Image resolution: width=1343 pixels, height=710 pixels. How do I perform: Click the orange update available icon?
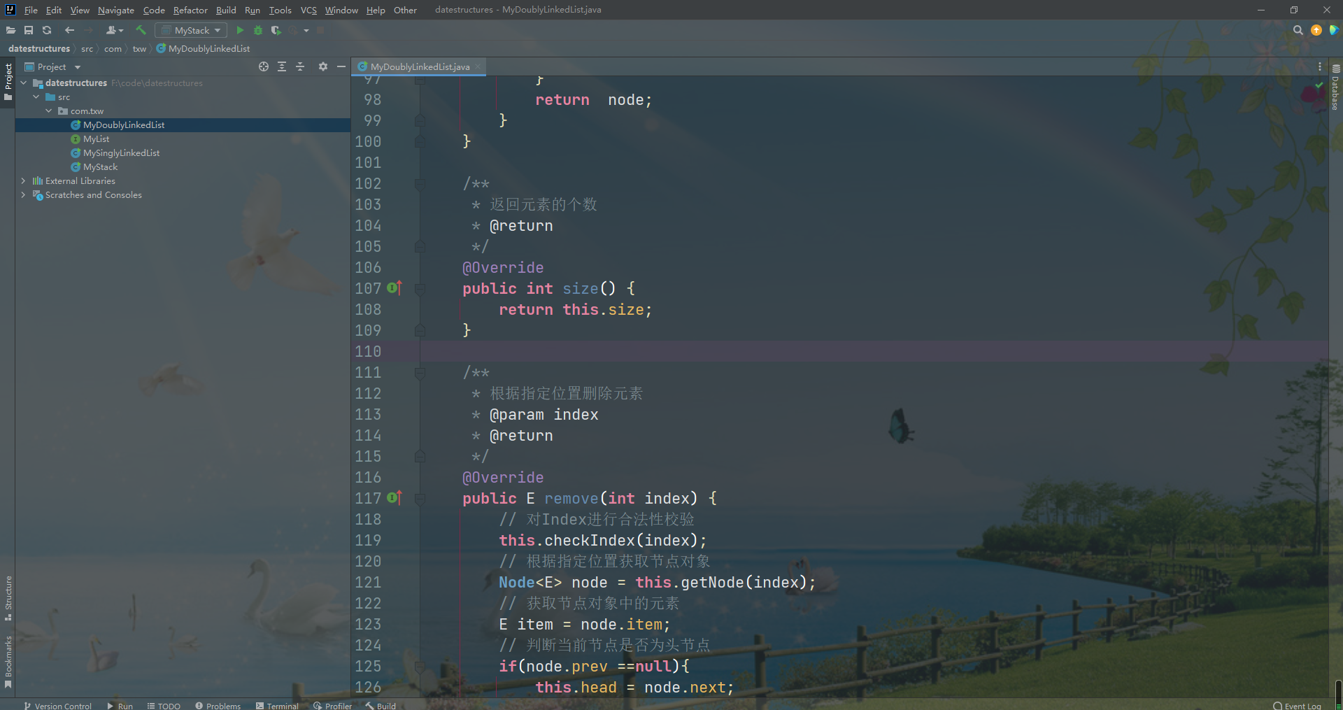[x=1316, y=30]
